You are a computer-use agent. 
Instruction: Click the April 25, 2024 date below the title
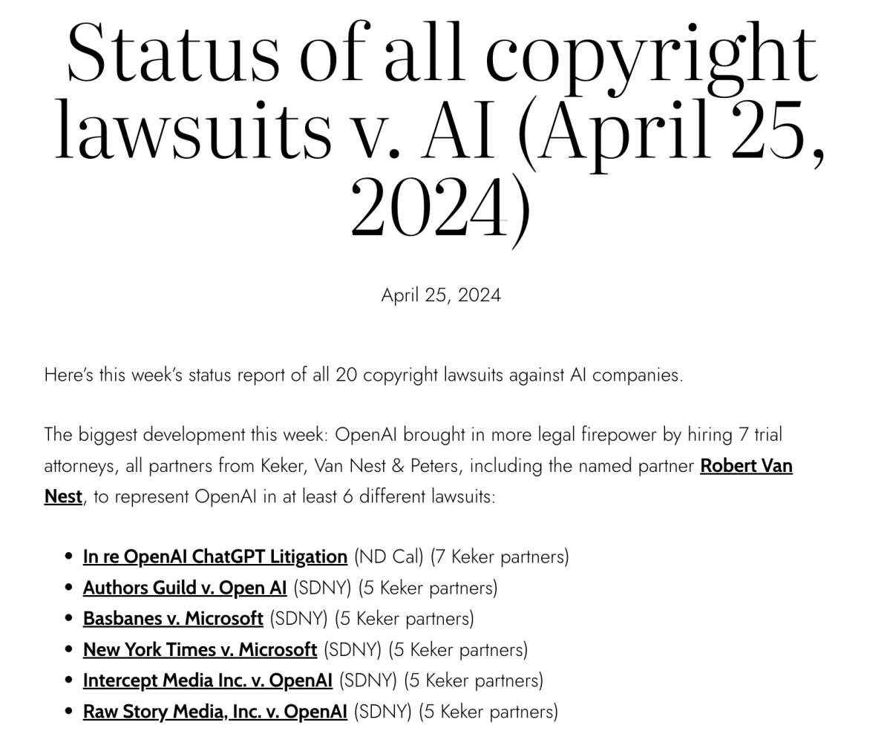tap(441, 295)
